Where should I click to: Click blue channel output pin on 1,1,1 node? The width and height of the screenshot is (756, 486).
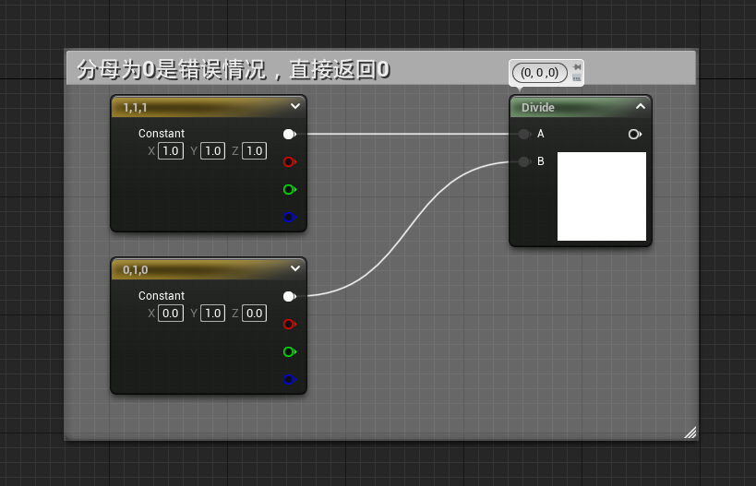point(289,218)
